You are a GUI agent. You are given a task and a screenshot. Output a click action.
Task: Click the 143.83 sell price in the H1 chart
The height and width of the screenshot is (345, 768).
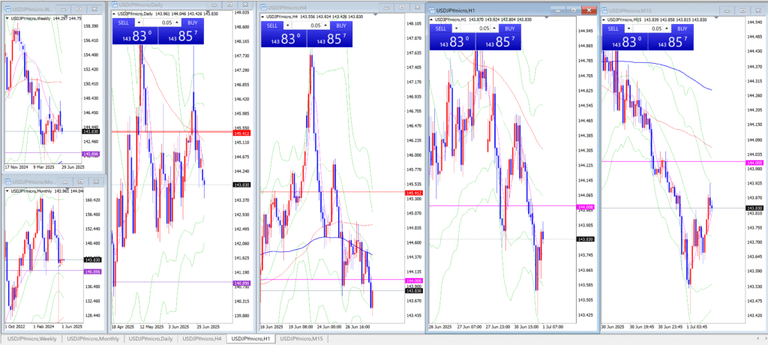click(452, 42)
